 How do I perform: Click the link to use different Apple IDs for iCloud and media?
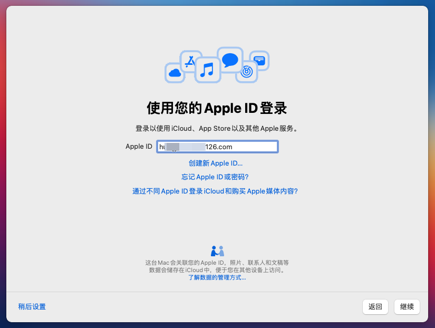(215, 191)
